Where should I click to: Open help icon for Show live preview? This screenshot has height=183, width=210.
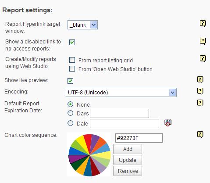tap(200, 80)
